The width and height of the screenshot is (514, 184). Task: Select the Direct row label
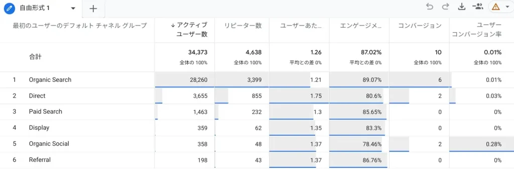click(37, 96)
